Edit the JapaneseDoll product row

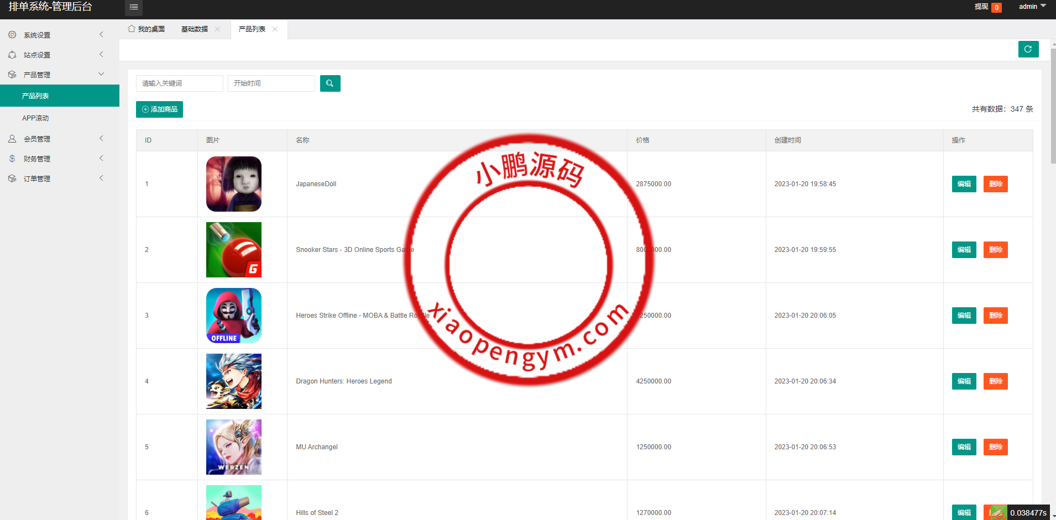point(964,184)
